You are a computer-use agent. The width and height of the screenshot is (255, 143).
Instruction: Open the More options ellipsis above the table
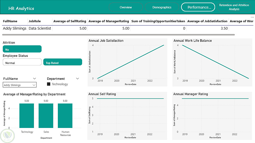click(x=252, y=17)
